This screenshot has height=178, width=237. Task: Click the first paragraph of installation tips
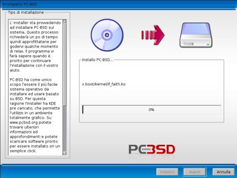35,47
